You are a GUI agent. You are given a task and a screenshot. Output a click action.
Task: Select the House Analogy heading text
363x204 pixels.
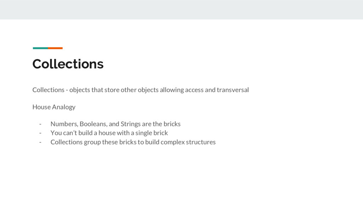54,107
